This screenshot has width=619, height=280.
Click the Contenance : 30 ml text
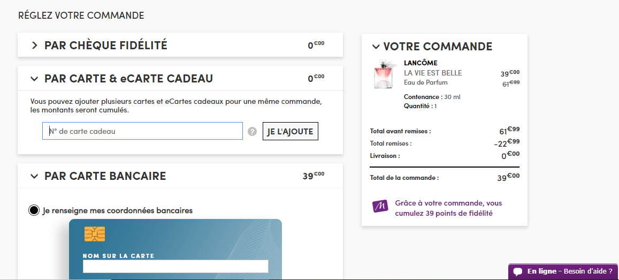(432, 97)
